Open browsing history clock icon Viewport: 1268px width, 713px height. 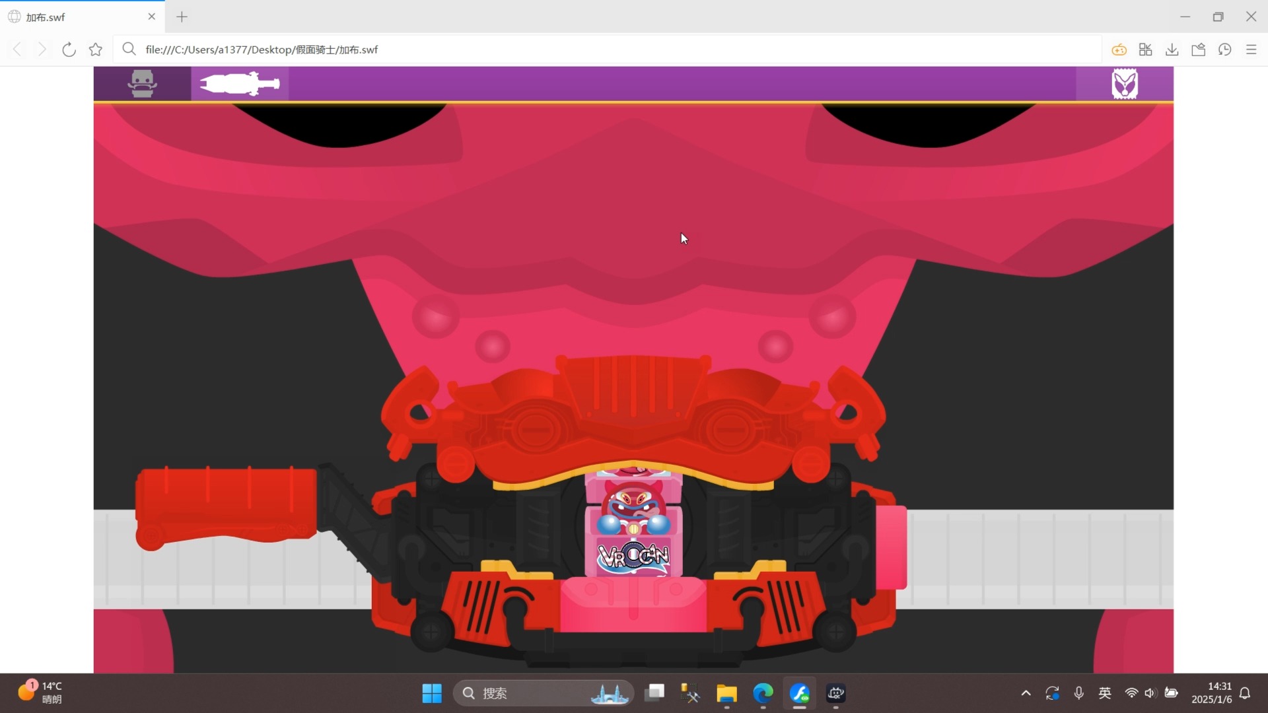click(x=1225, y=50)
